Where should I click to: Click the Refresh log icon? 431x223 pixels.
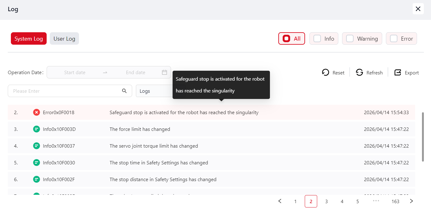click(359, 72)
